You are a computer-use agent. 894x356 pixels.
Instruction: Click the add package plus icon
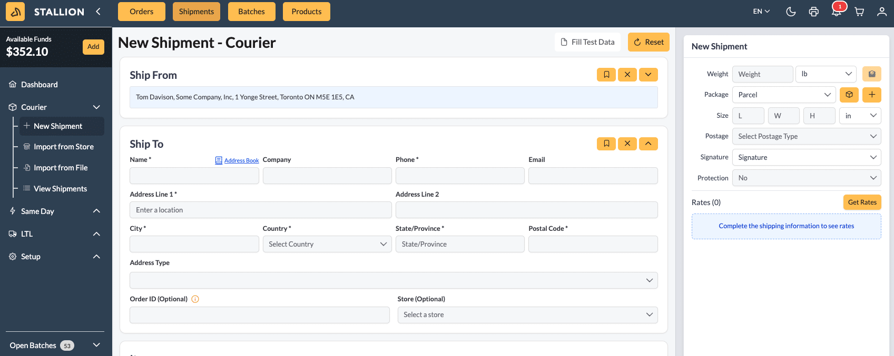tap(872, 95)
